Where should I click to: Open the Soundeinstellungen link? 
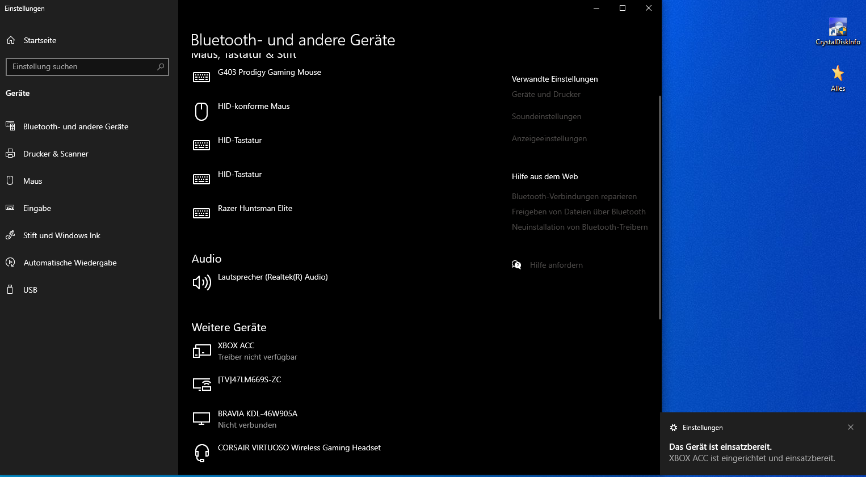546,116
